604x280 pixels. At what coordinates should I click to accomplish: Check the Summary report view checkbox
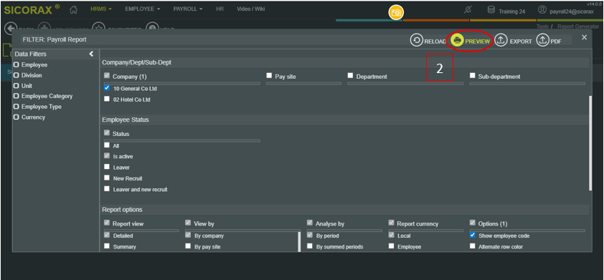[107, 246]
